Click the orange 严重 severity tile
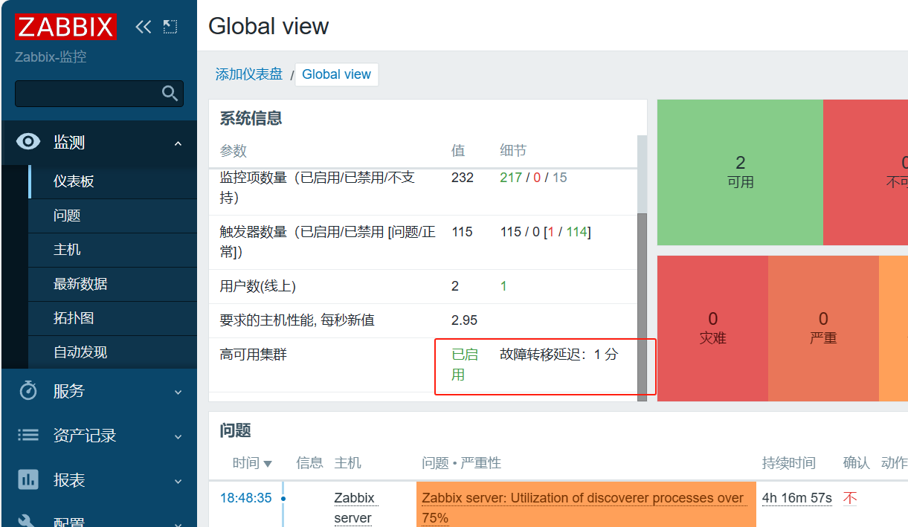 (x=823, y=328)
